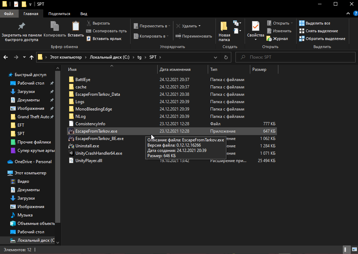Click Локальный диск (C:) breadcrumb
The height and width of the screenshot is (254, 358).
pyautogui.click(x=110, y=57)
